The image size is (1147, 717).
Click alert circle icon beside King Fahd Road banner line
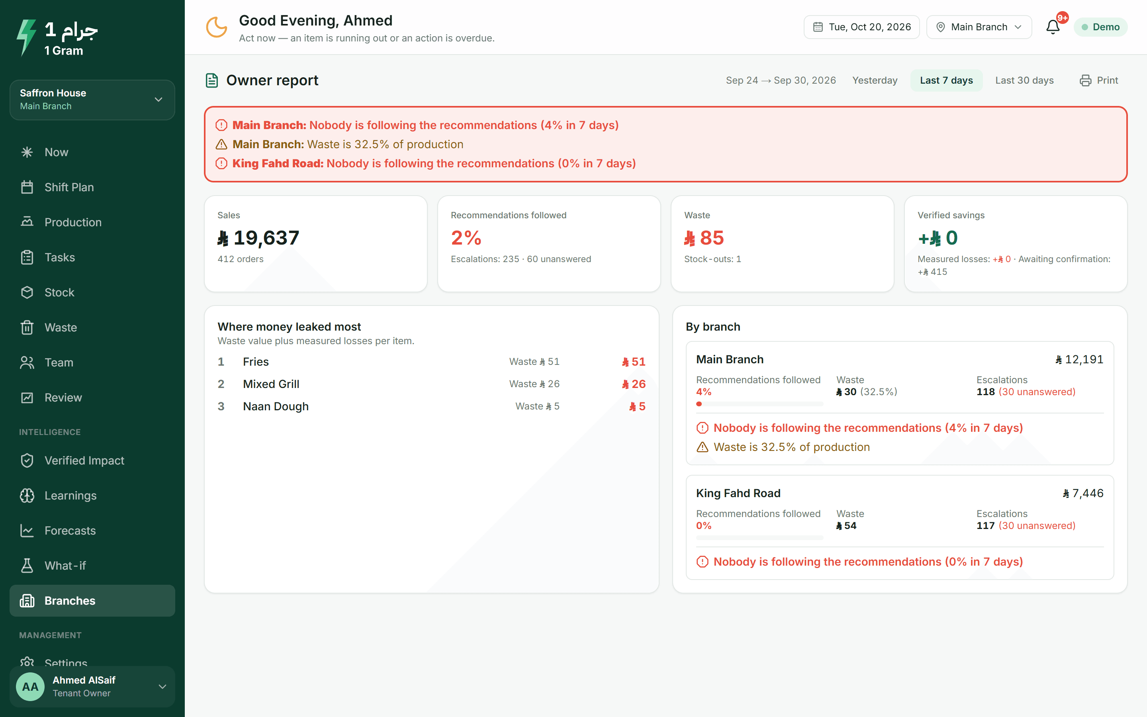pos(221,164)
